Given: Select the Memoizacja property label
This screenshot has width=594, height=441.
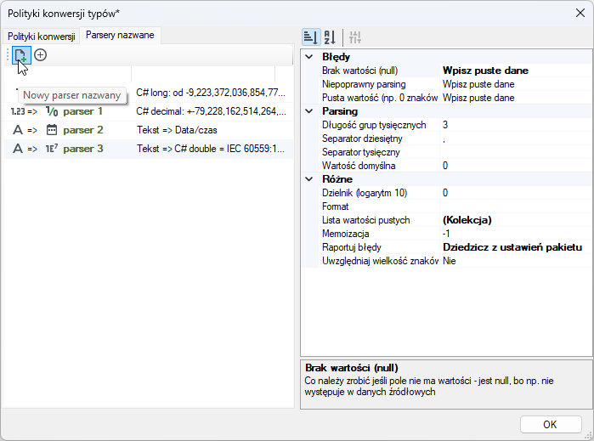Looking at the screenshot, I should tap(346, 234).
